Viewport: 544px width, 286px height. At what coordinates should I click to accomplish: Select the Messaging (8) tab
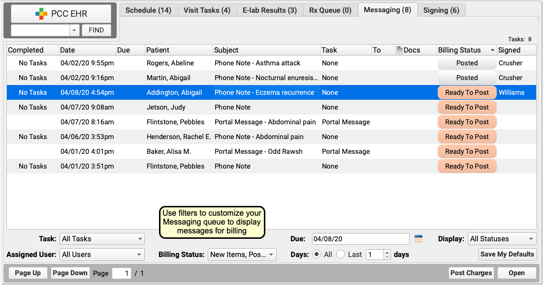click(387, 10)
